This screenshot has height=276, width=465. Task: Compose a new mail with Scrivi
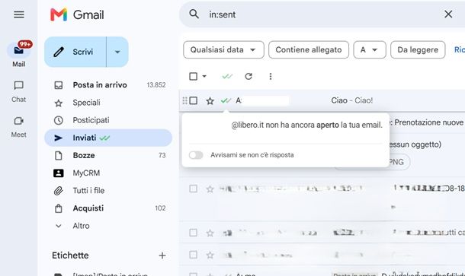pos(75,52)
